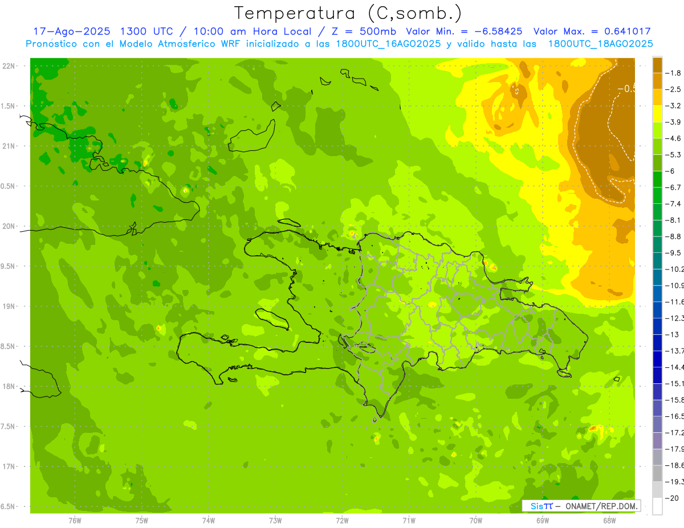Click the 76W longitude label
This screenshot has height=528, width=684.
coord(75,521)
